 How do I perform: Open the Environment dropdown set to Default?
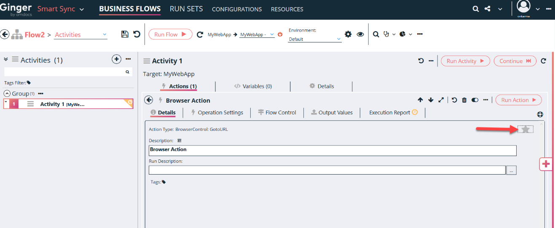314,39
